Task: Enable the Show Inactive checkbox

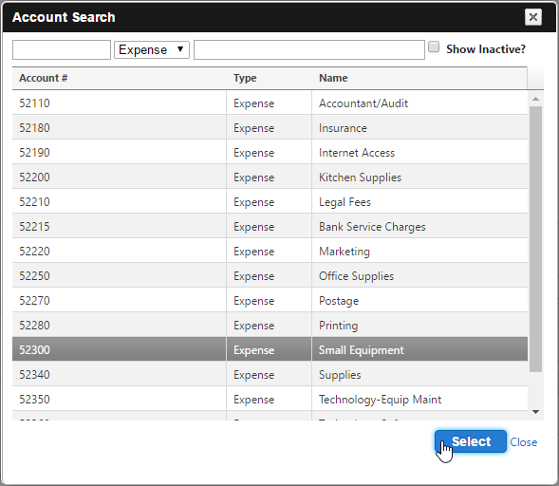Action: (x=434, y=47)
